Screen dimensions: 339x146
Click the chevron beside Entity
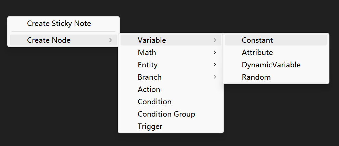pyautogui.click(x=215, y=65)
